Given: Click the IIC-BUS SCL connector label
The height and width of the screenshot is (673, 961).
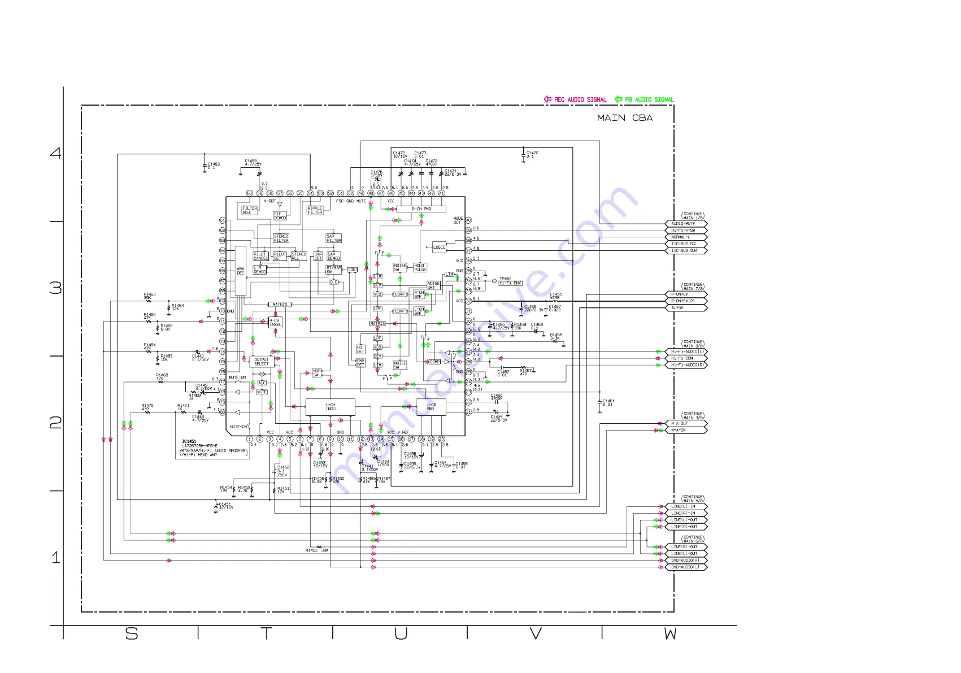Looking at the screenshot, I should (685, 244).
